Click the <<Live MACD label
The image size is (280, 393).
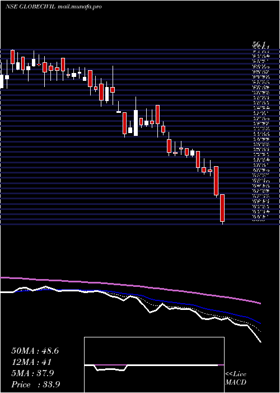click(x=236, y=378)
